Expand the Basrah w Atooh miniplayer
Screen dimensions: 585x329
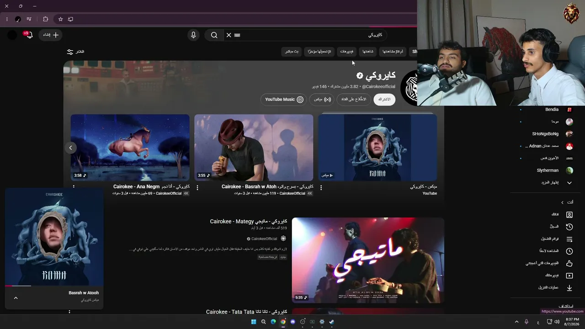point(16,298)
